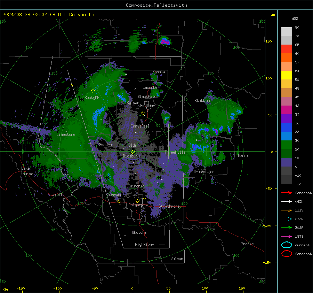Click the Hanna city label

[243, 155]
